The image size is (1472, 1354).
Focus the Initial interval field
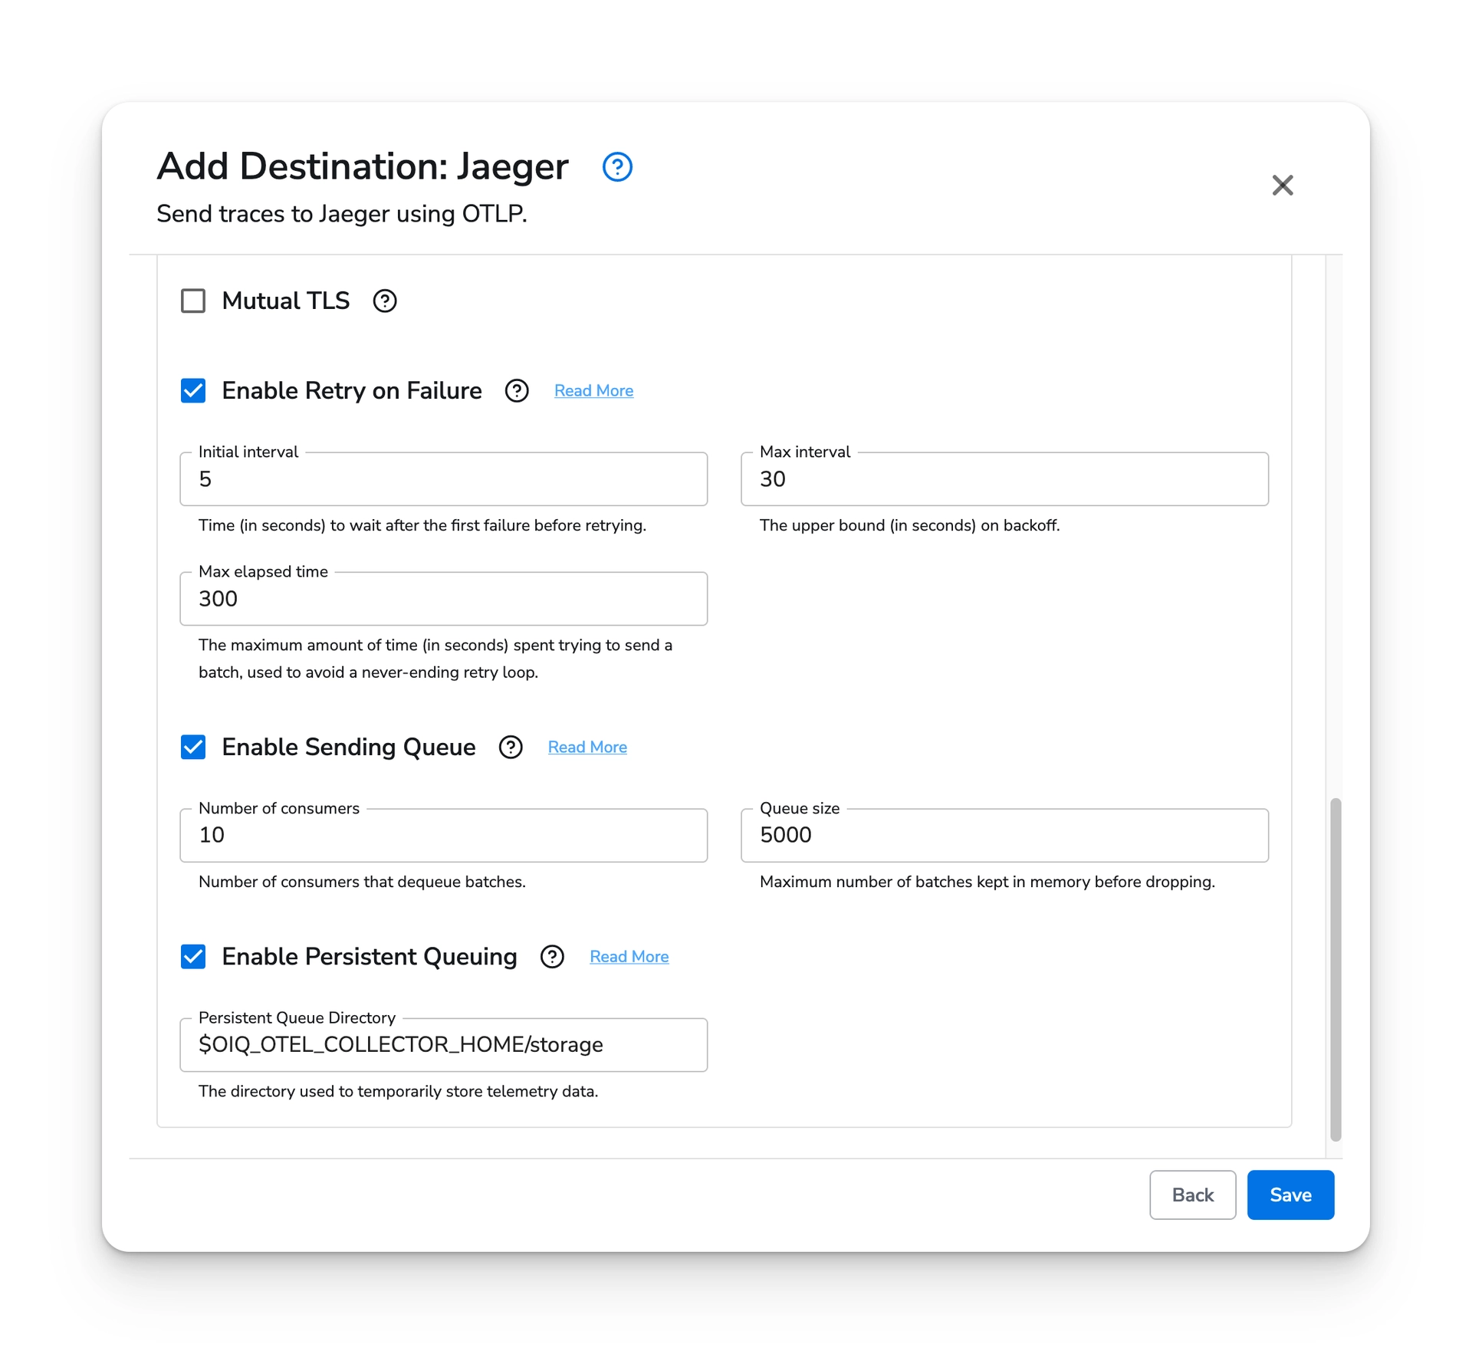443,478
